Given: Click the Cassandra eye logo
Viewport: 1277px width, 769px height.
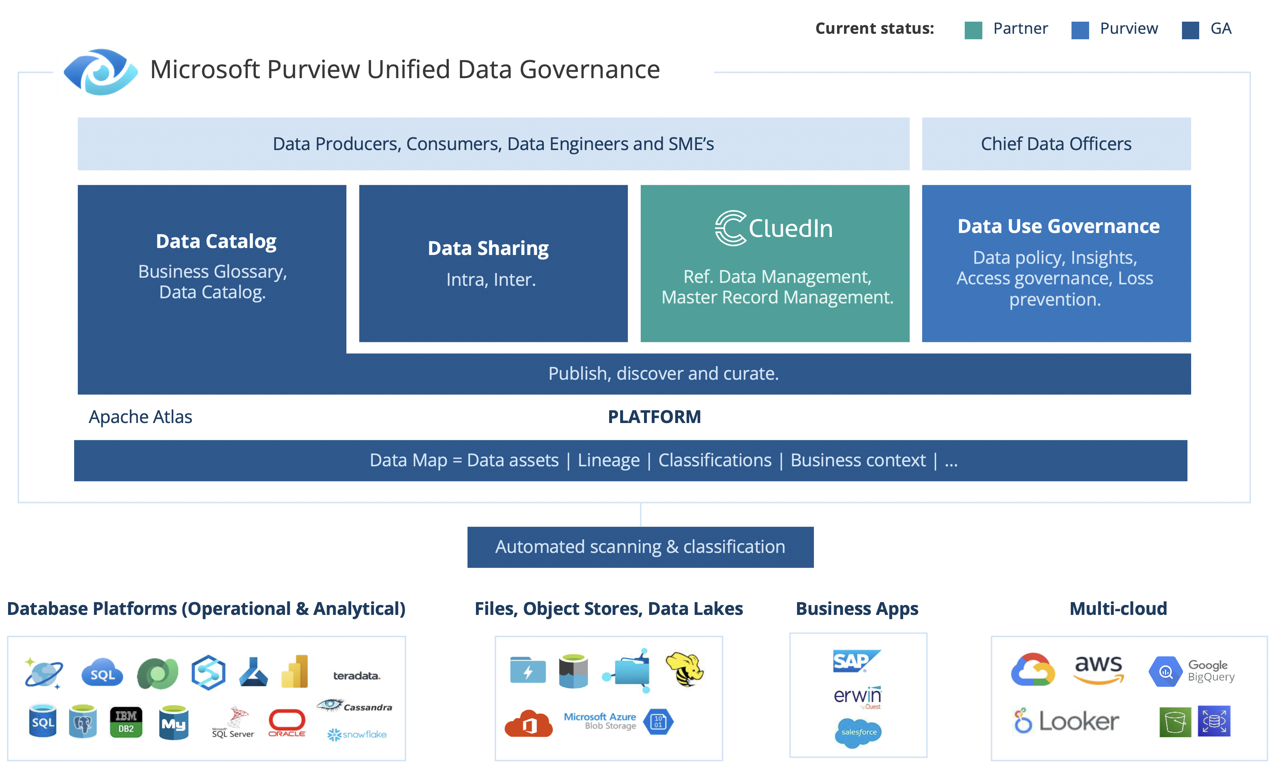Looking at the screenshot, I should point(354,706).
